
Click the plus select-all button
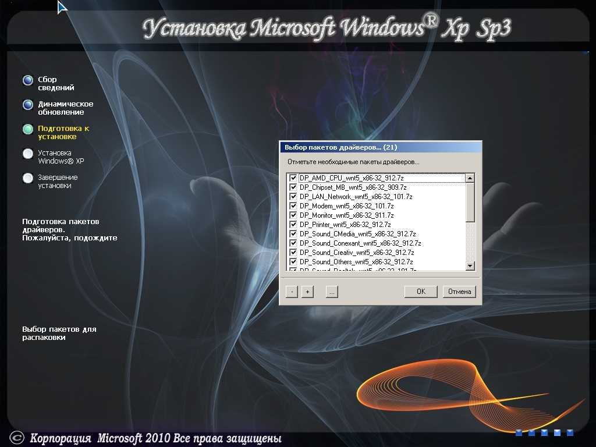(307, 292)
